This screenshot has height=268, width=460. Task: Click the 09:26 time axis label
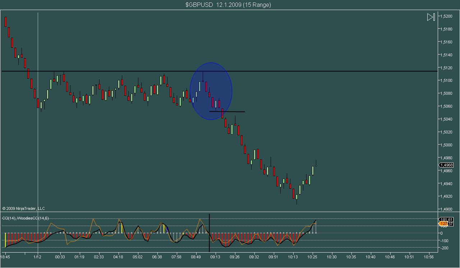[235, 257]
